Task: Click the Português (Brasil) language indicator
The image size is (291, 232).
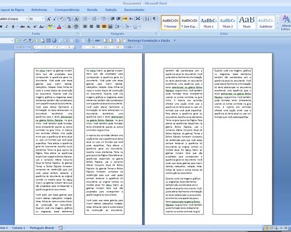Action: point(42,228)
